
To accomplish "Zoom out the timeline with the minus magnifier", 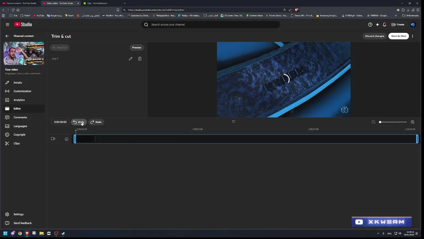I will [373, 122].
